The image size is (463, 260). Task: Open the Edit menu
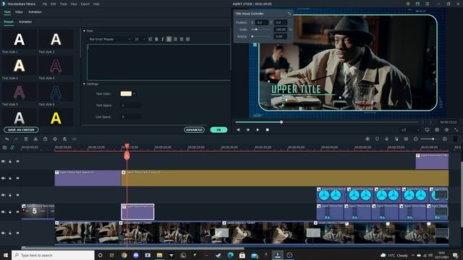click(53, 4)
